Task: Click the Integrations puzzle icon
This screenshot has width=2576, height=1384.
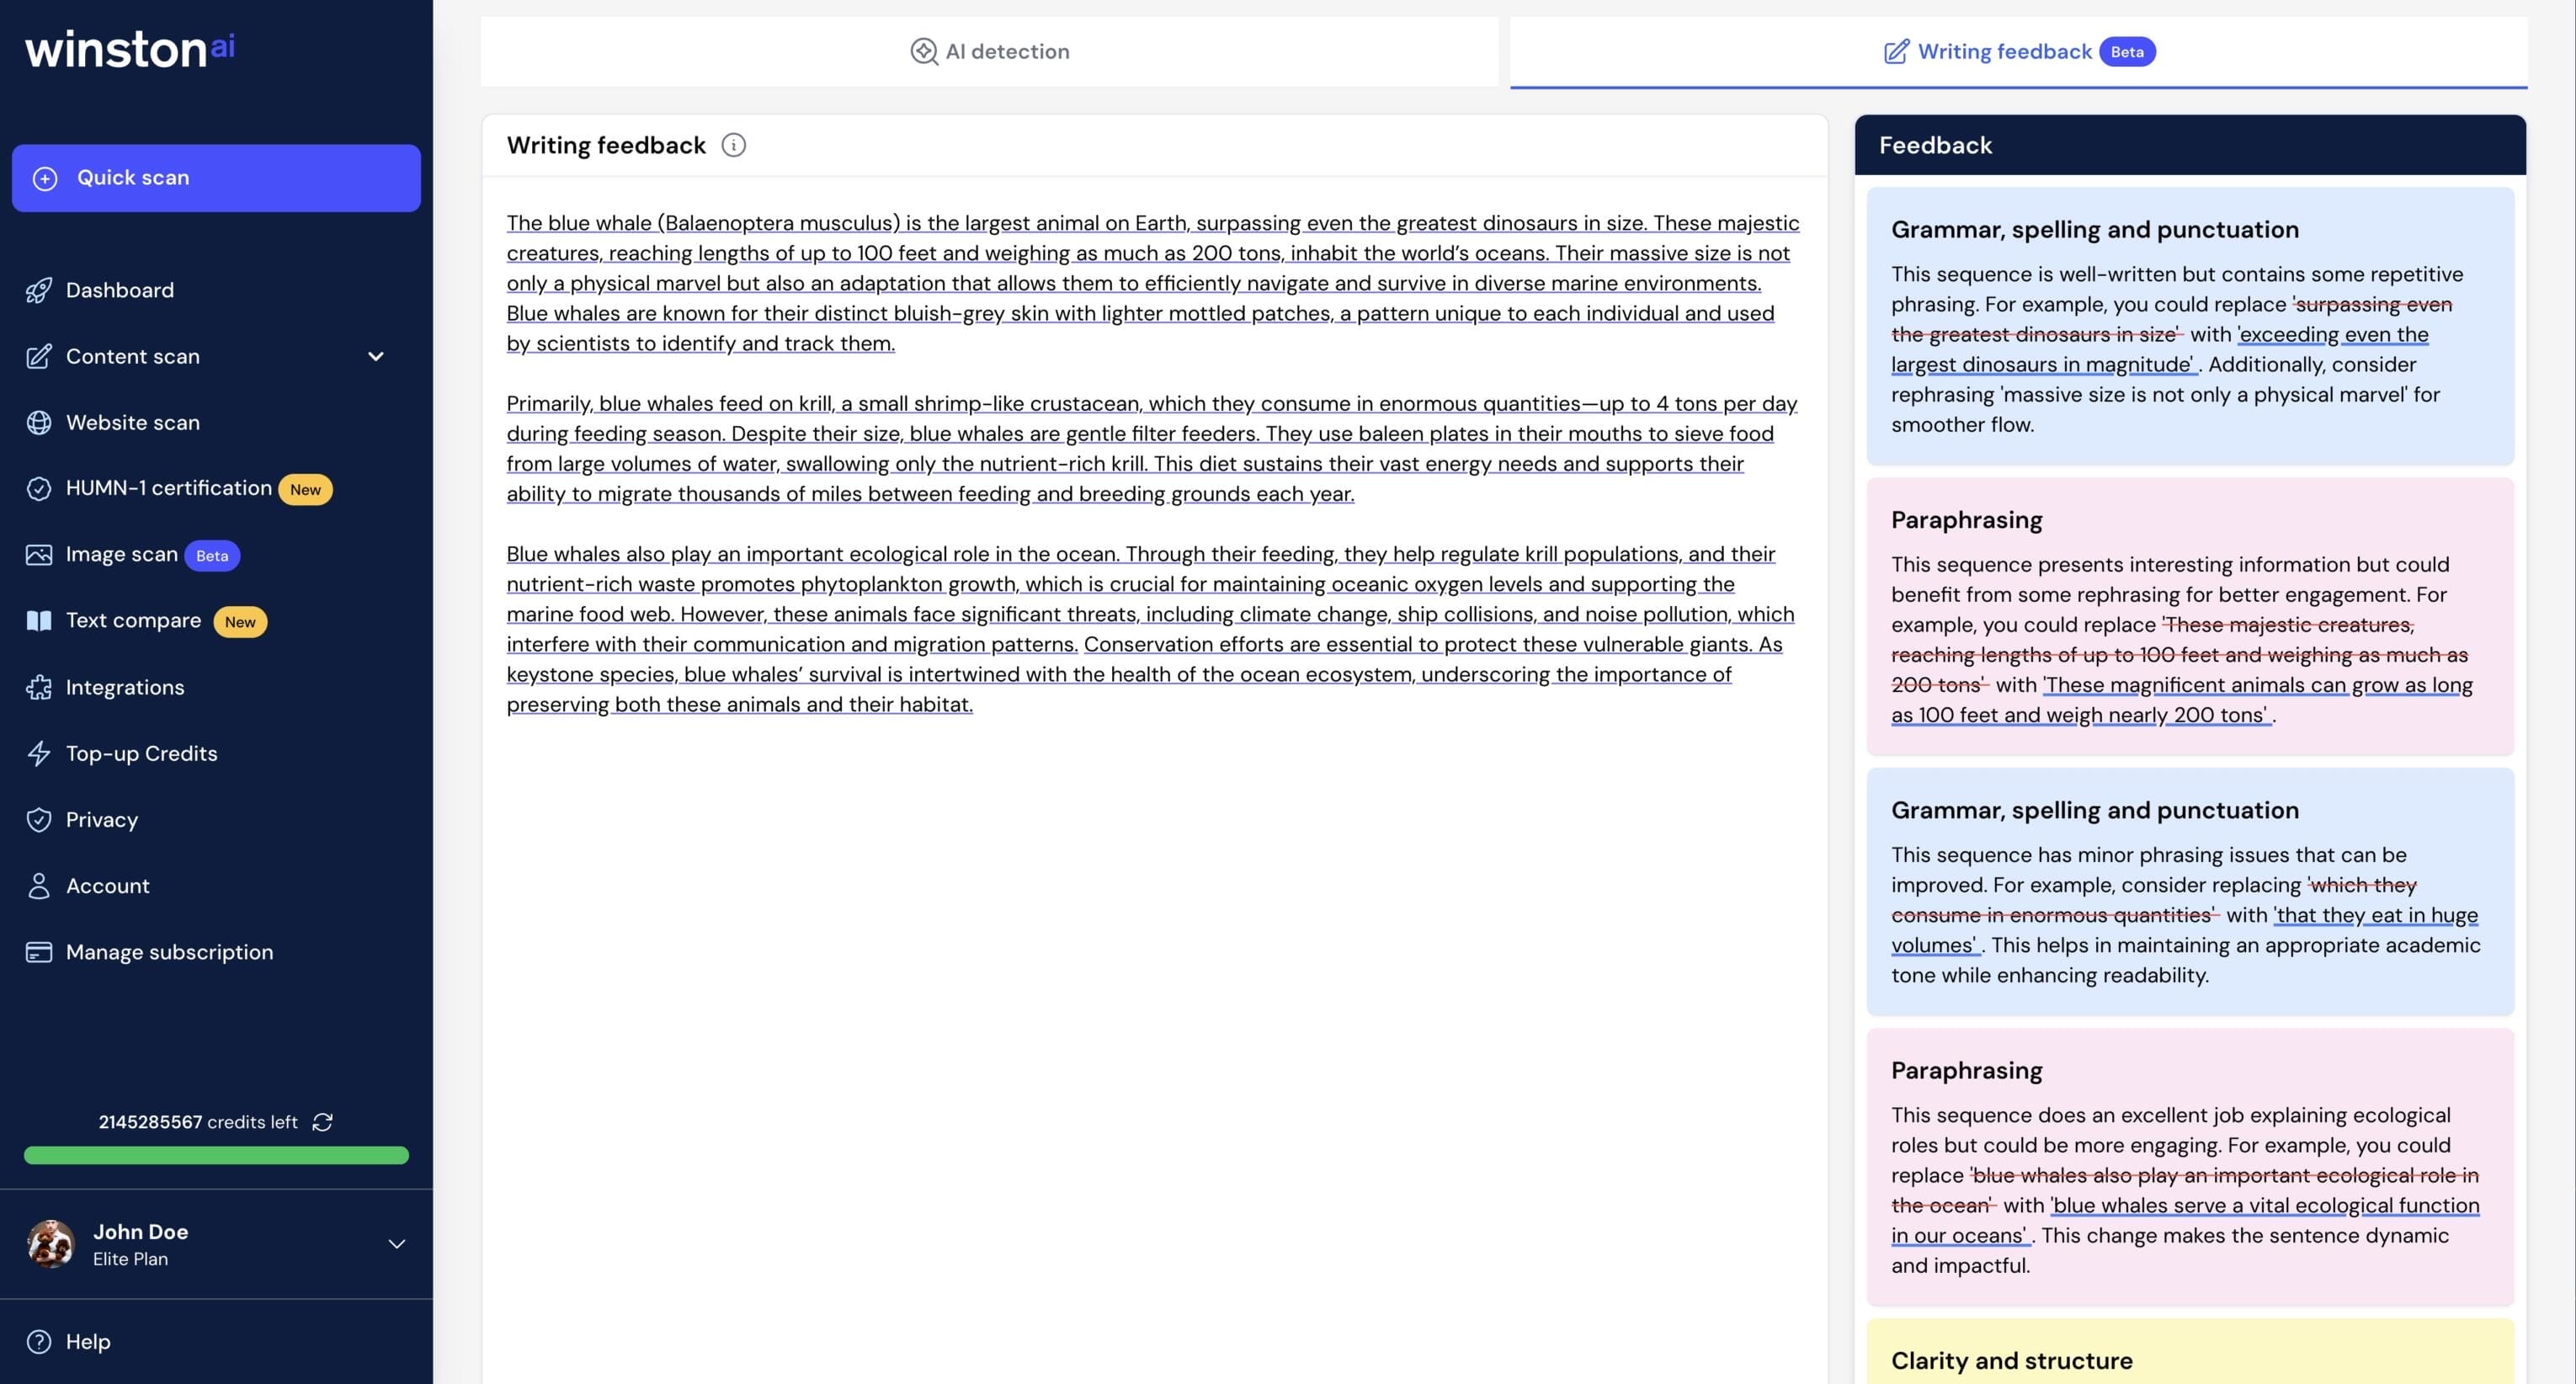Action: [x=39, y=687]
